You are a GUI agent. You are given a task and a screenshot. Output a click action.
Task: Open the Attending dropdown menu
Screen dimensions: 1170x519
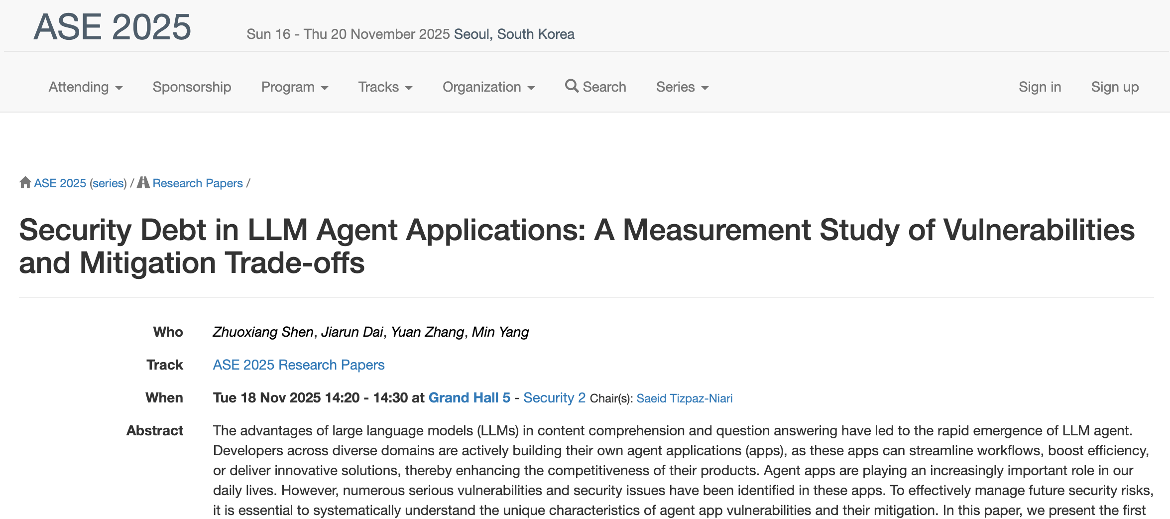click(85, 87)
